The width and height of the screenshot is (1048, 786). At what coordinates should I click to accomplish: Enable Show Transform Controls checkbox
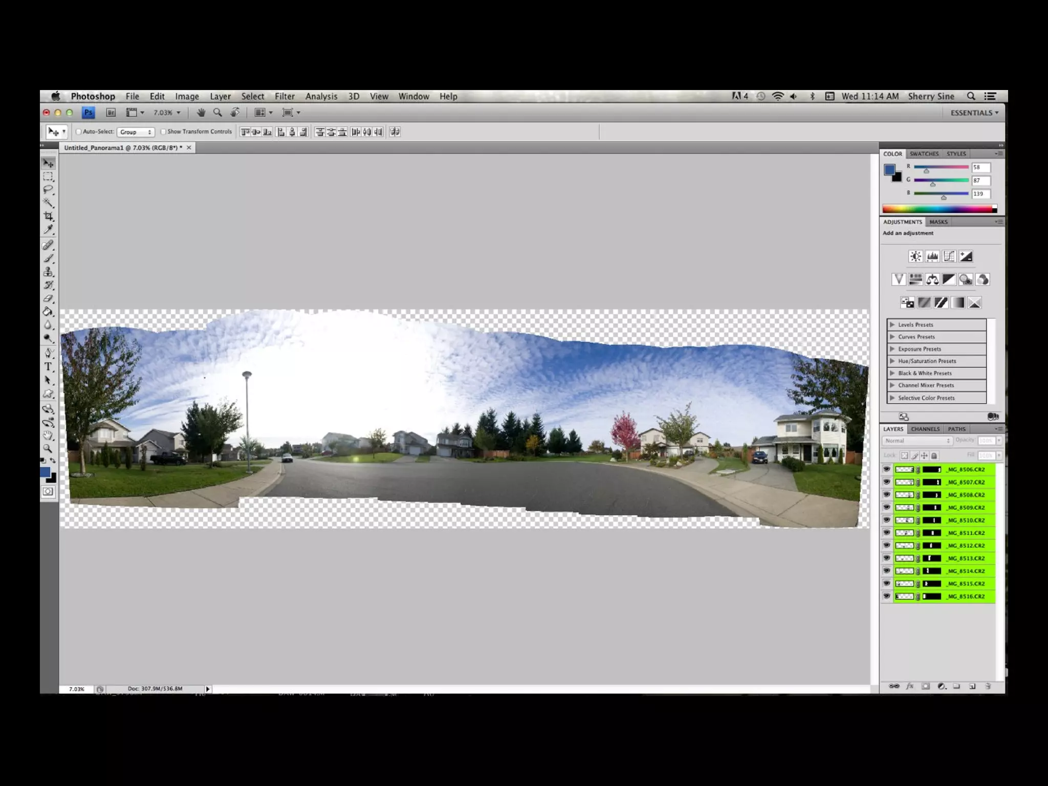[163, 132]
